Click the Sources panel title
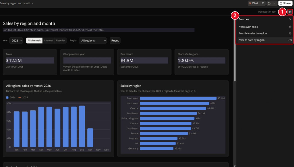 tap(244, 19)
